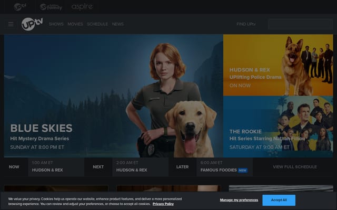This screenshot has width=337, height=210.
Task: Click the FIND UPtv link
Action: (x=246, y=24)
